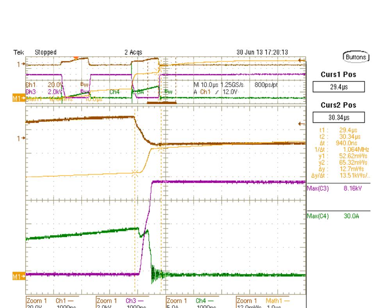Click the Ch1 20.0V scale readout
The height and width of the screenshot is (308, 375).
[44, 85]
